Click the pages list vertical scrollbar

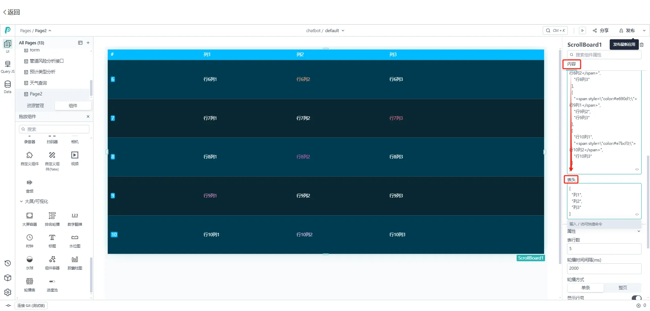point(91,88)
